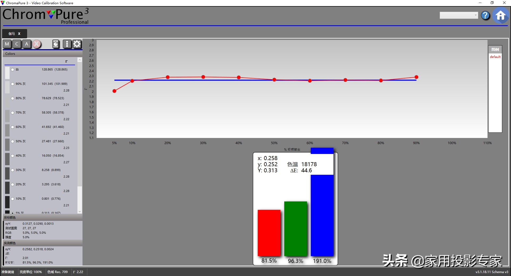The width and height of the screenshot is (511, 276).
Task: Click the dark swatch beside 10% 灰
Action: tap(7, 202)
